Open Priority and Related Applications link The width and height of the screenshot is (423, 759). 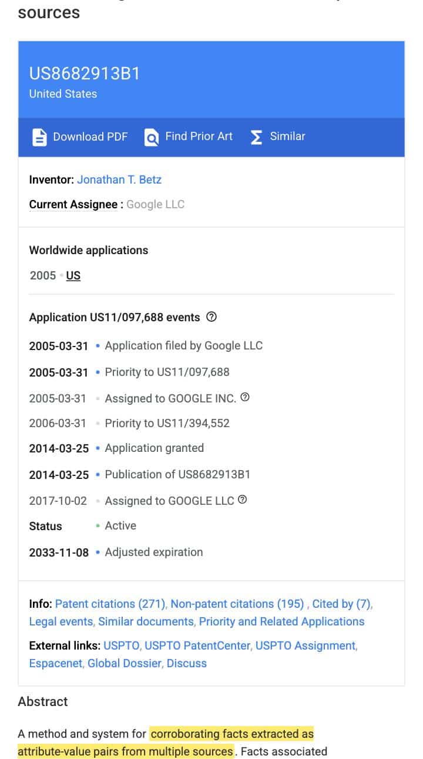[x=282, y=621]
